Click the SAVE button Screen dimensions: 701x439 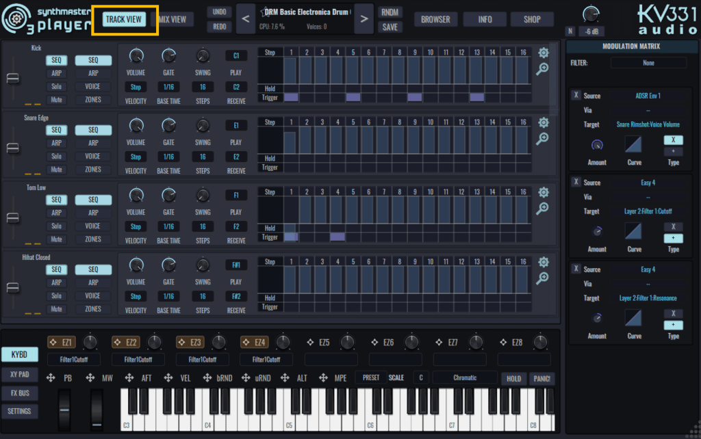pyautogui.click(x=390, y=27)
